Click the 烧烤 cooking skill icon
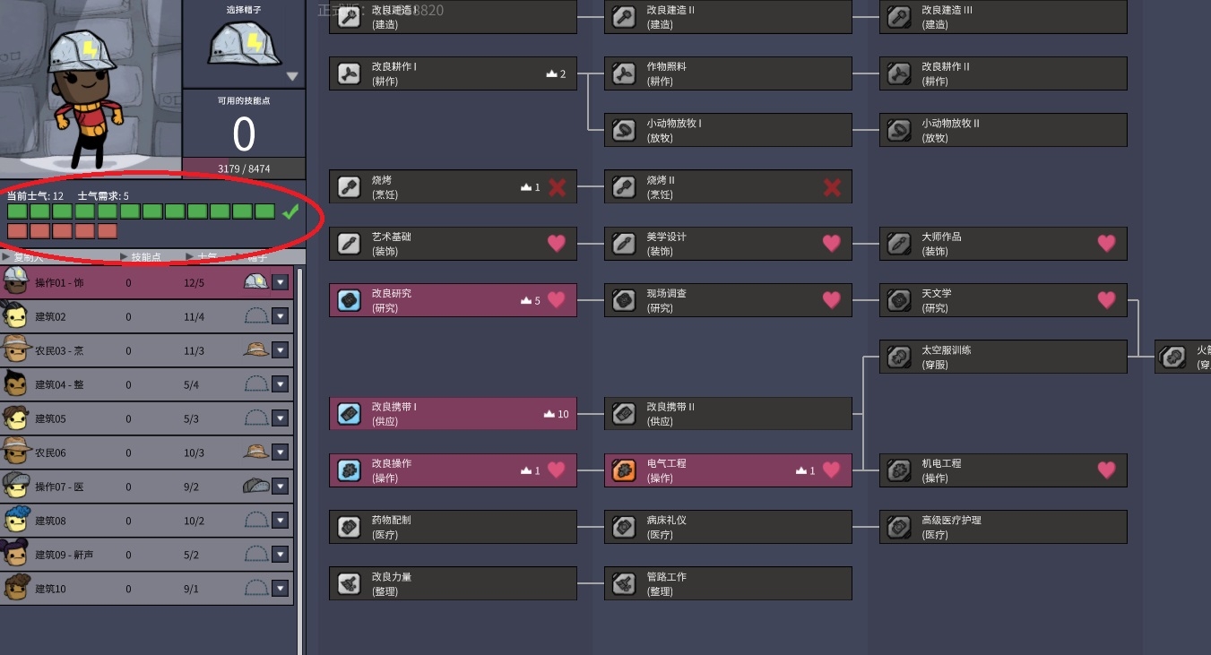1211x655 pixels. [349, 187]
